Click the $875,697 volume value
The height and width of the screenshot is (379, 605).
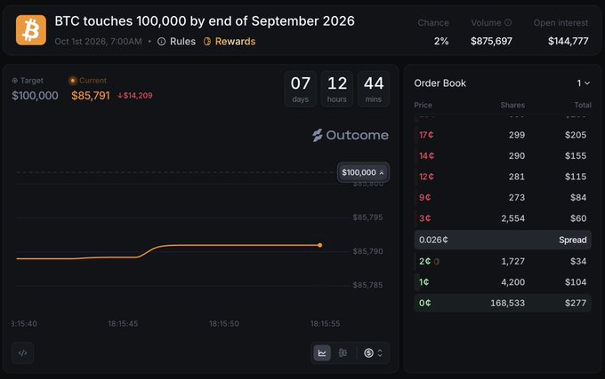(491, 41)
